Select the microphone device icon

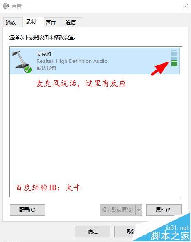[x=22, y=61]
